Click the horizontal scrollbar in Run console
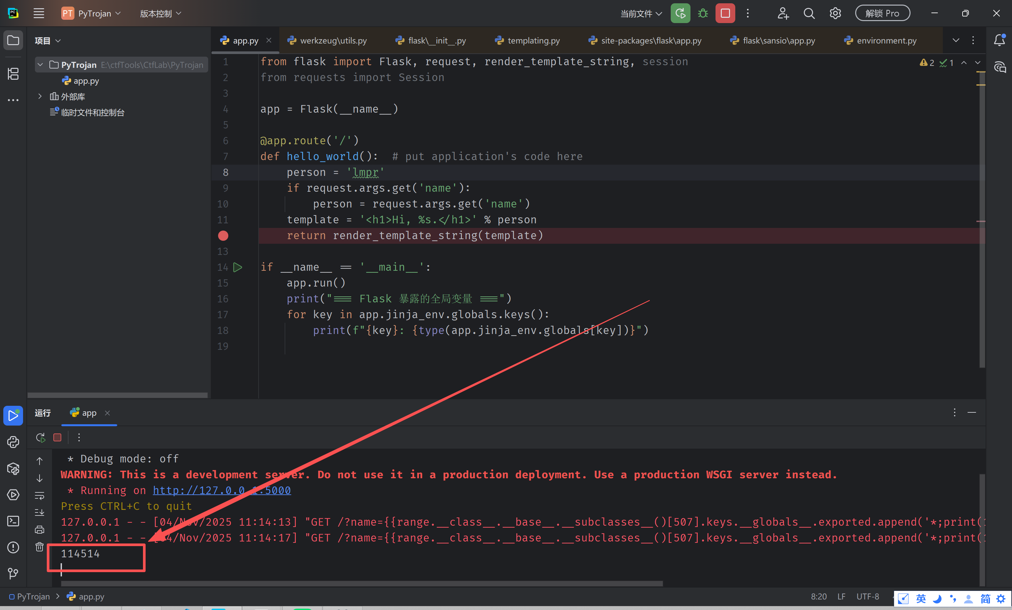 tap(361, 583)
